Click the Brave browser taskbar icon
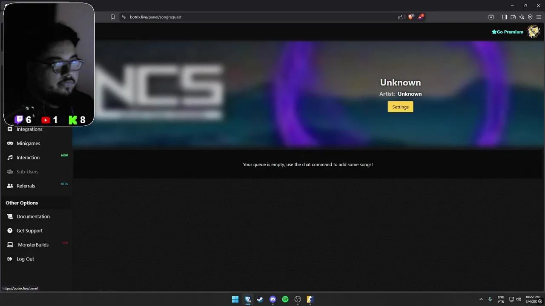The height and width of the screenshot is (306, 545). [247, 299]
